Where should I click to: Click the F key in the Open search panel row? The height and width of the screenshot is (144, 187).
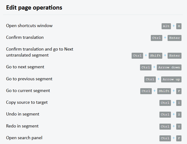click(179, 138)
